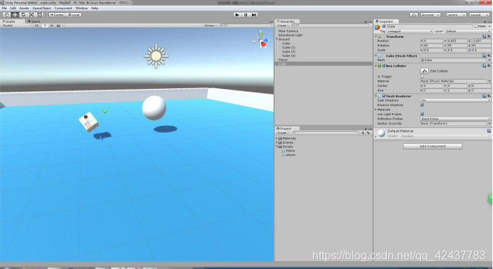Switch to the Game tab

[x=34, y=21]
